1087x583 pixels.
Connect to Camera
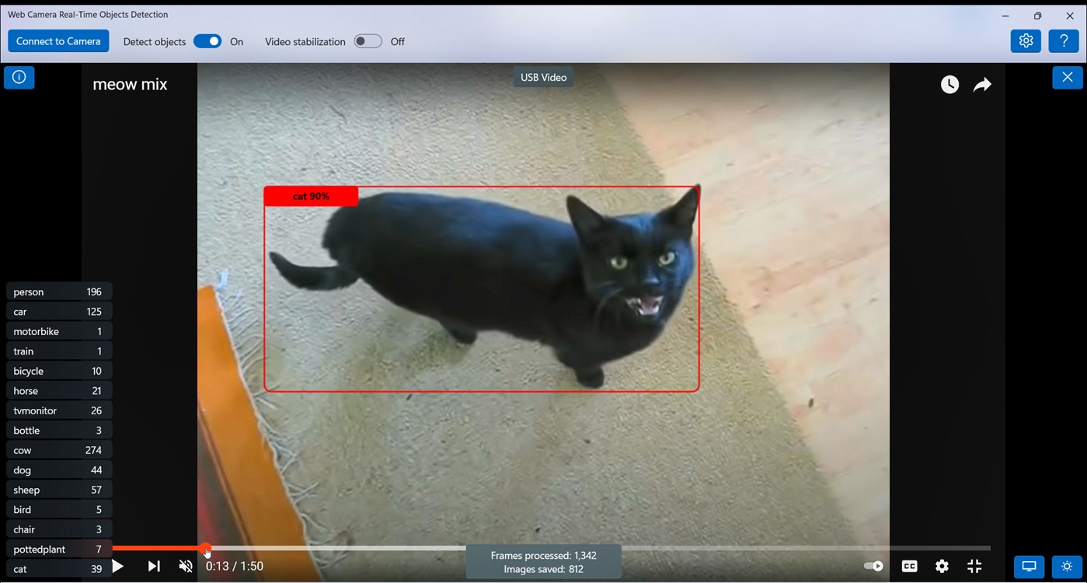click(58, 41)
